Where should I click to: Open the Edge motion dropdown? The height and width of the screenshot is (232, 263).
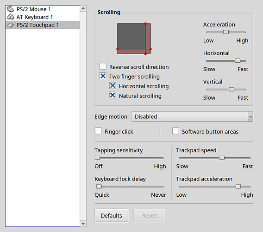(192, 116)
